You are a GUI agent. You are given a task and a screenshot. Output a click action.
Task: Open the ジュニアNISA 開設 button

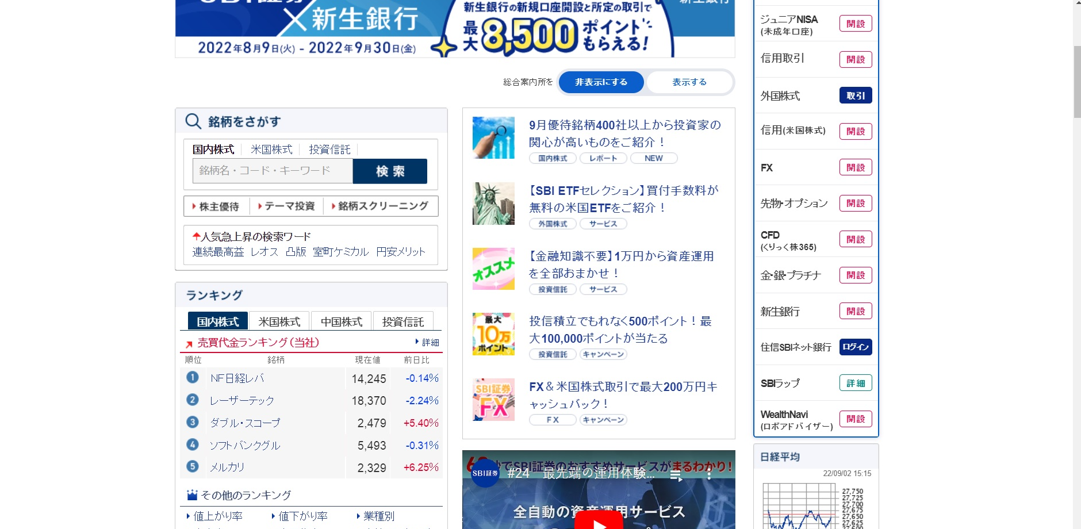(x=856, y=24)
